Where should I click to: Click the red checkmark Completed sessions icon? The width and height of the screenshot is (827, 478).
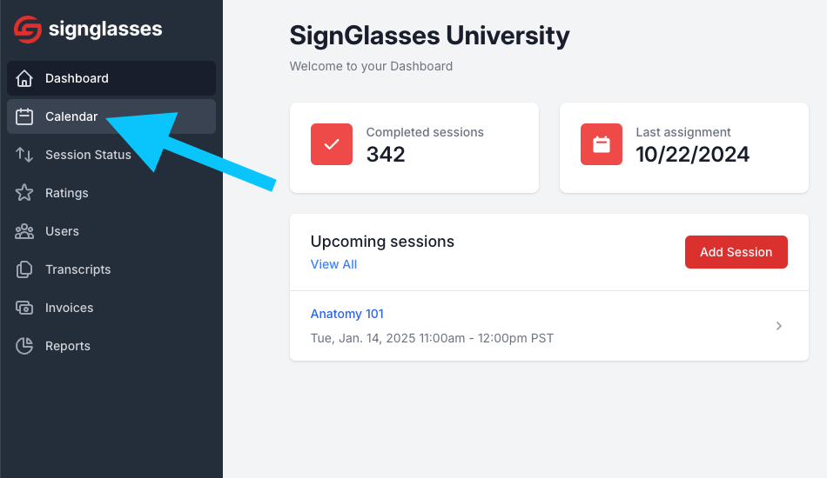point(331,144)
